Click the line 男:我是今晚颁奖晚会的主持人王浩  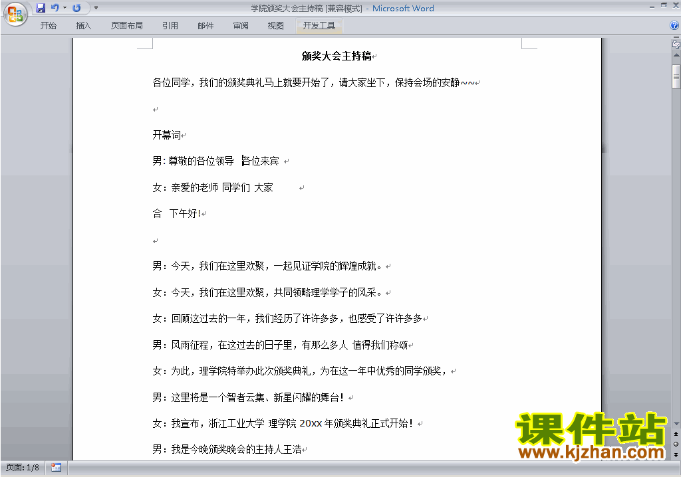click(227, 450)
